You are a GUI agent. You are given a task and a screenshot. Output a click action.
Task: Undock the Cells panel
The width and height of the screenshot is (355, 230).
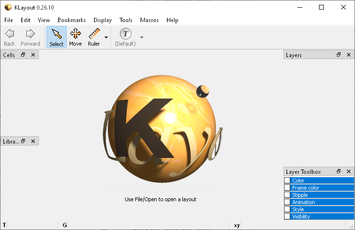23,55
